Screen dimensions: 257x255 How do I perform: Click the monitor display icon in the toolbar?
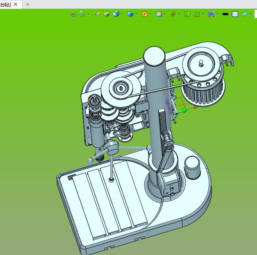[x=211, y=14]
